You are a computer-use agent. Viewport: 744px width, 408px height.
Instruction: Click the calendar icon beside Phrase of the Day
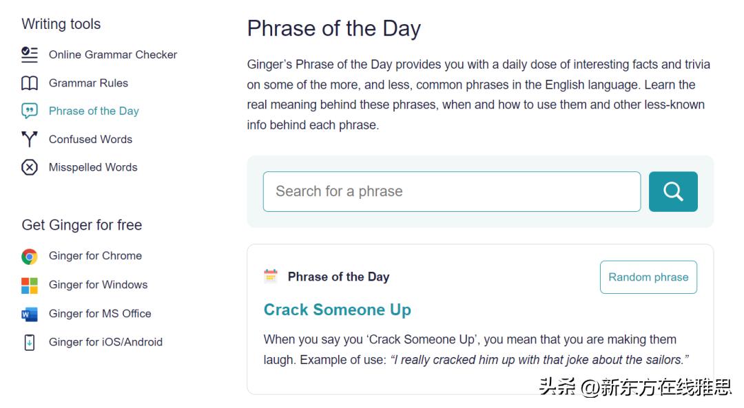click(x=271, y=276)
